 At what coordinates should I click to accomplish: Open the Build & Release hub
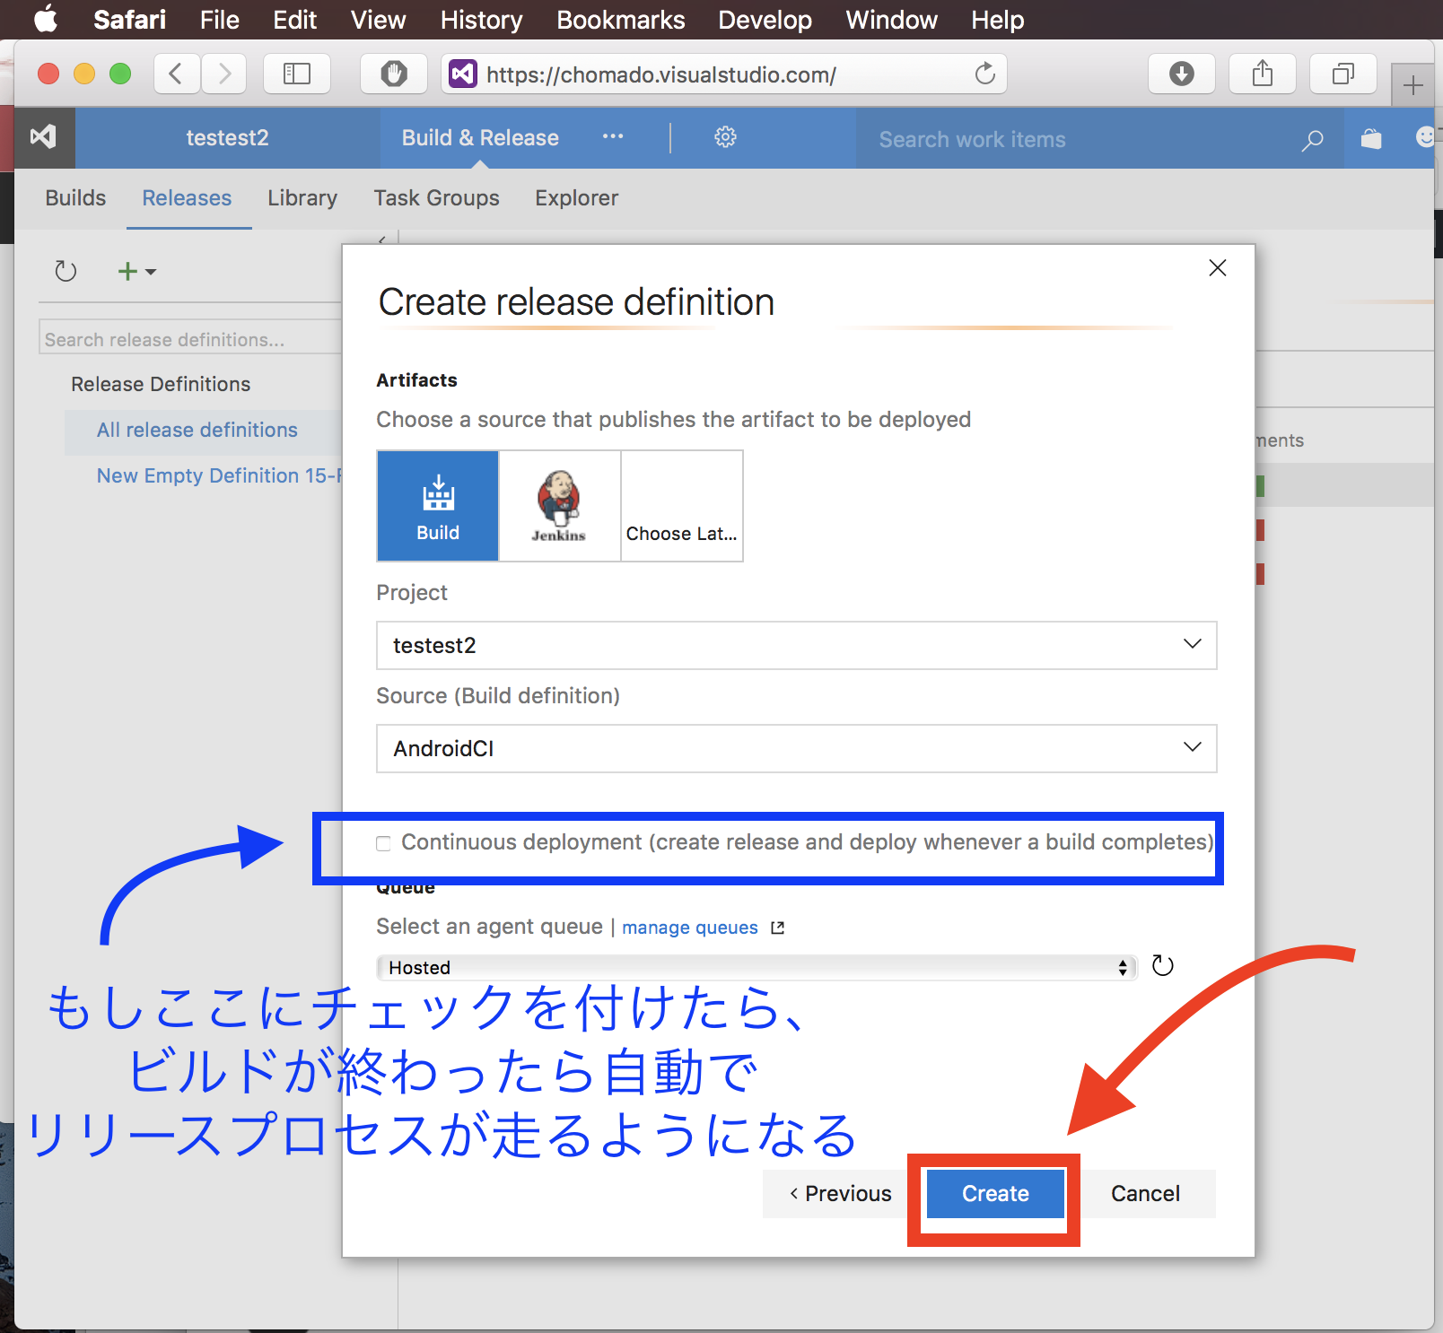480,137
